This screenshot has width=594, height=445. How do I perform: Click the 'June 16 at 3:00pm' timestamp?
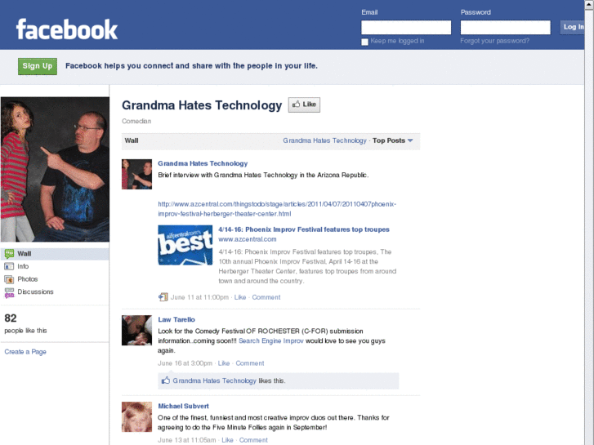185,363
